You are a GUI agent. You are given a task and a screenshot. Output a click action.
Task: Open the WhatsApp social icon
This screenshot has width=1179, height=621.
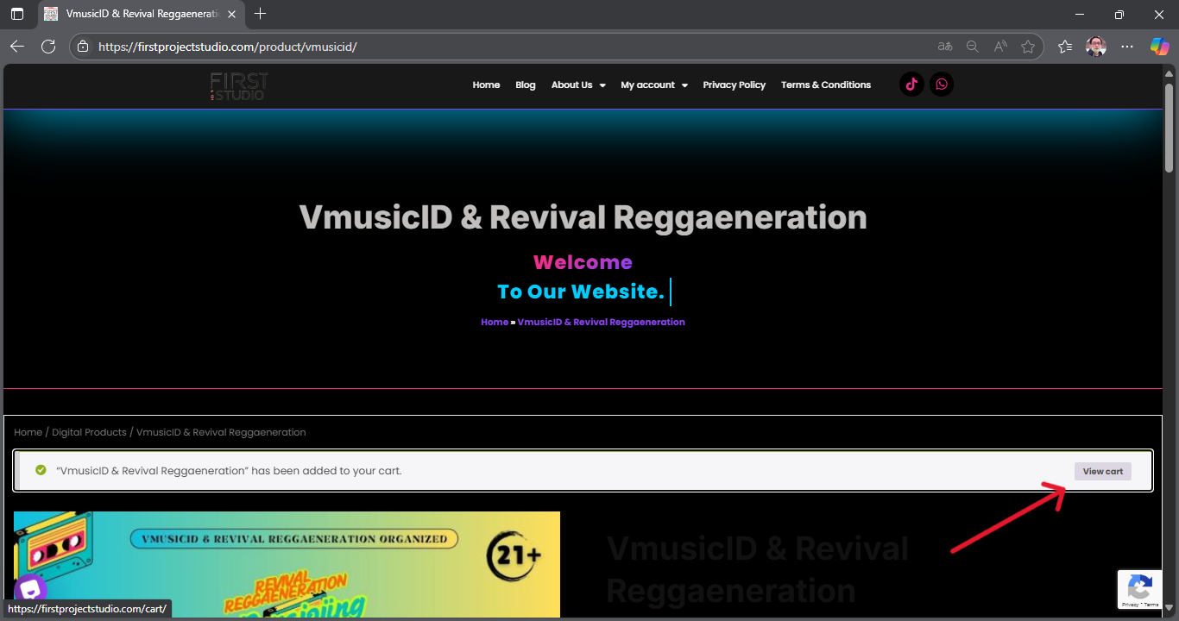click(941, 85)
